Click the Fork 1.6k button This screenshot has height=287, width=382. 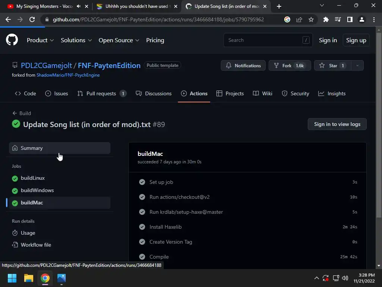289,65
